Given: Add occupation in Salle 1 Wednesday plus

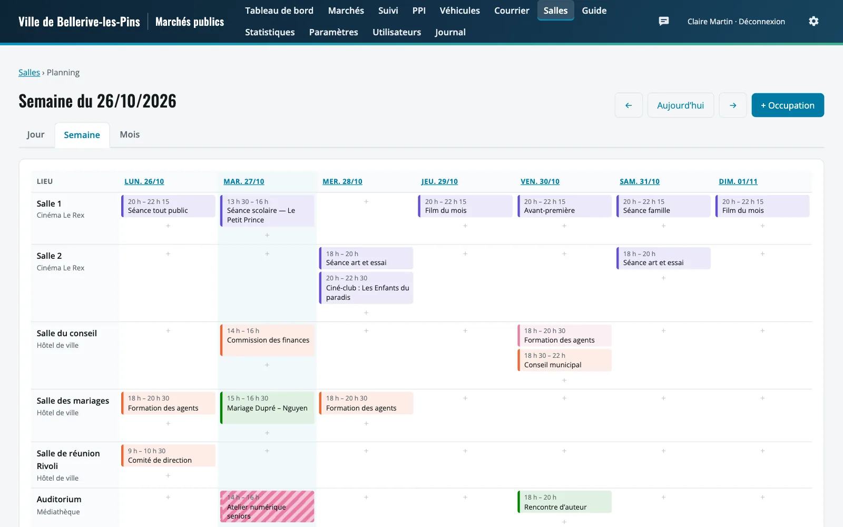Looking at the screenshot, I should pyautogui.click(x=366, y=201).
